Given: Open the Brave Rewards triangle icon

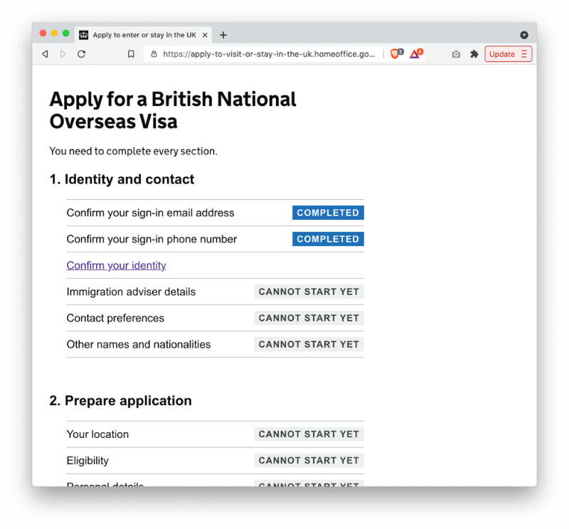Looking at the screenshot, I should pos(416,54).
